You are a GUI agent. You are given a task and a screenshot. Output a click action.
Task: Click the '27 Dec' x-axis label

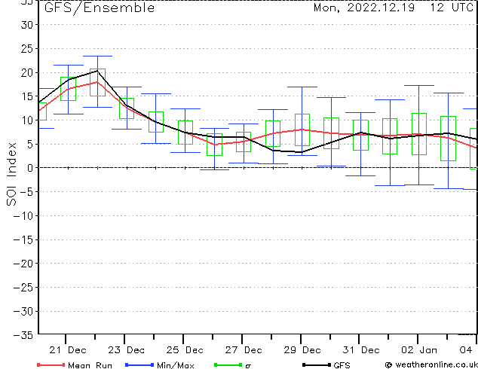[x=244, y=350]
